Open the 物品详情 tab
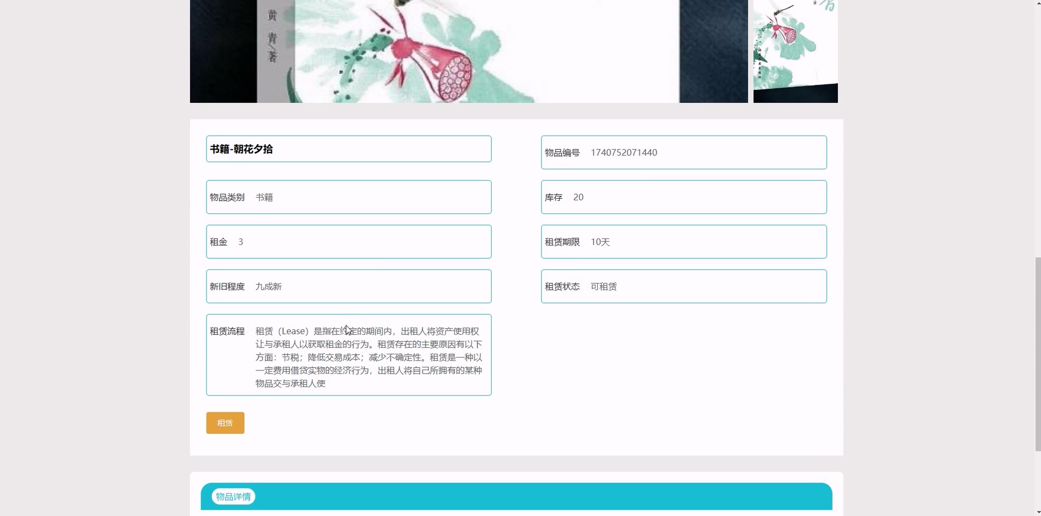Image resolution: width=1041 pixels, height=516 pixels. (233, 496)
